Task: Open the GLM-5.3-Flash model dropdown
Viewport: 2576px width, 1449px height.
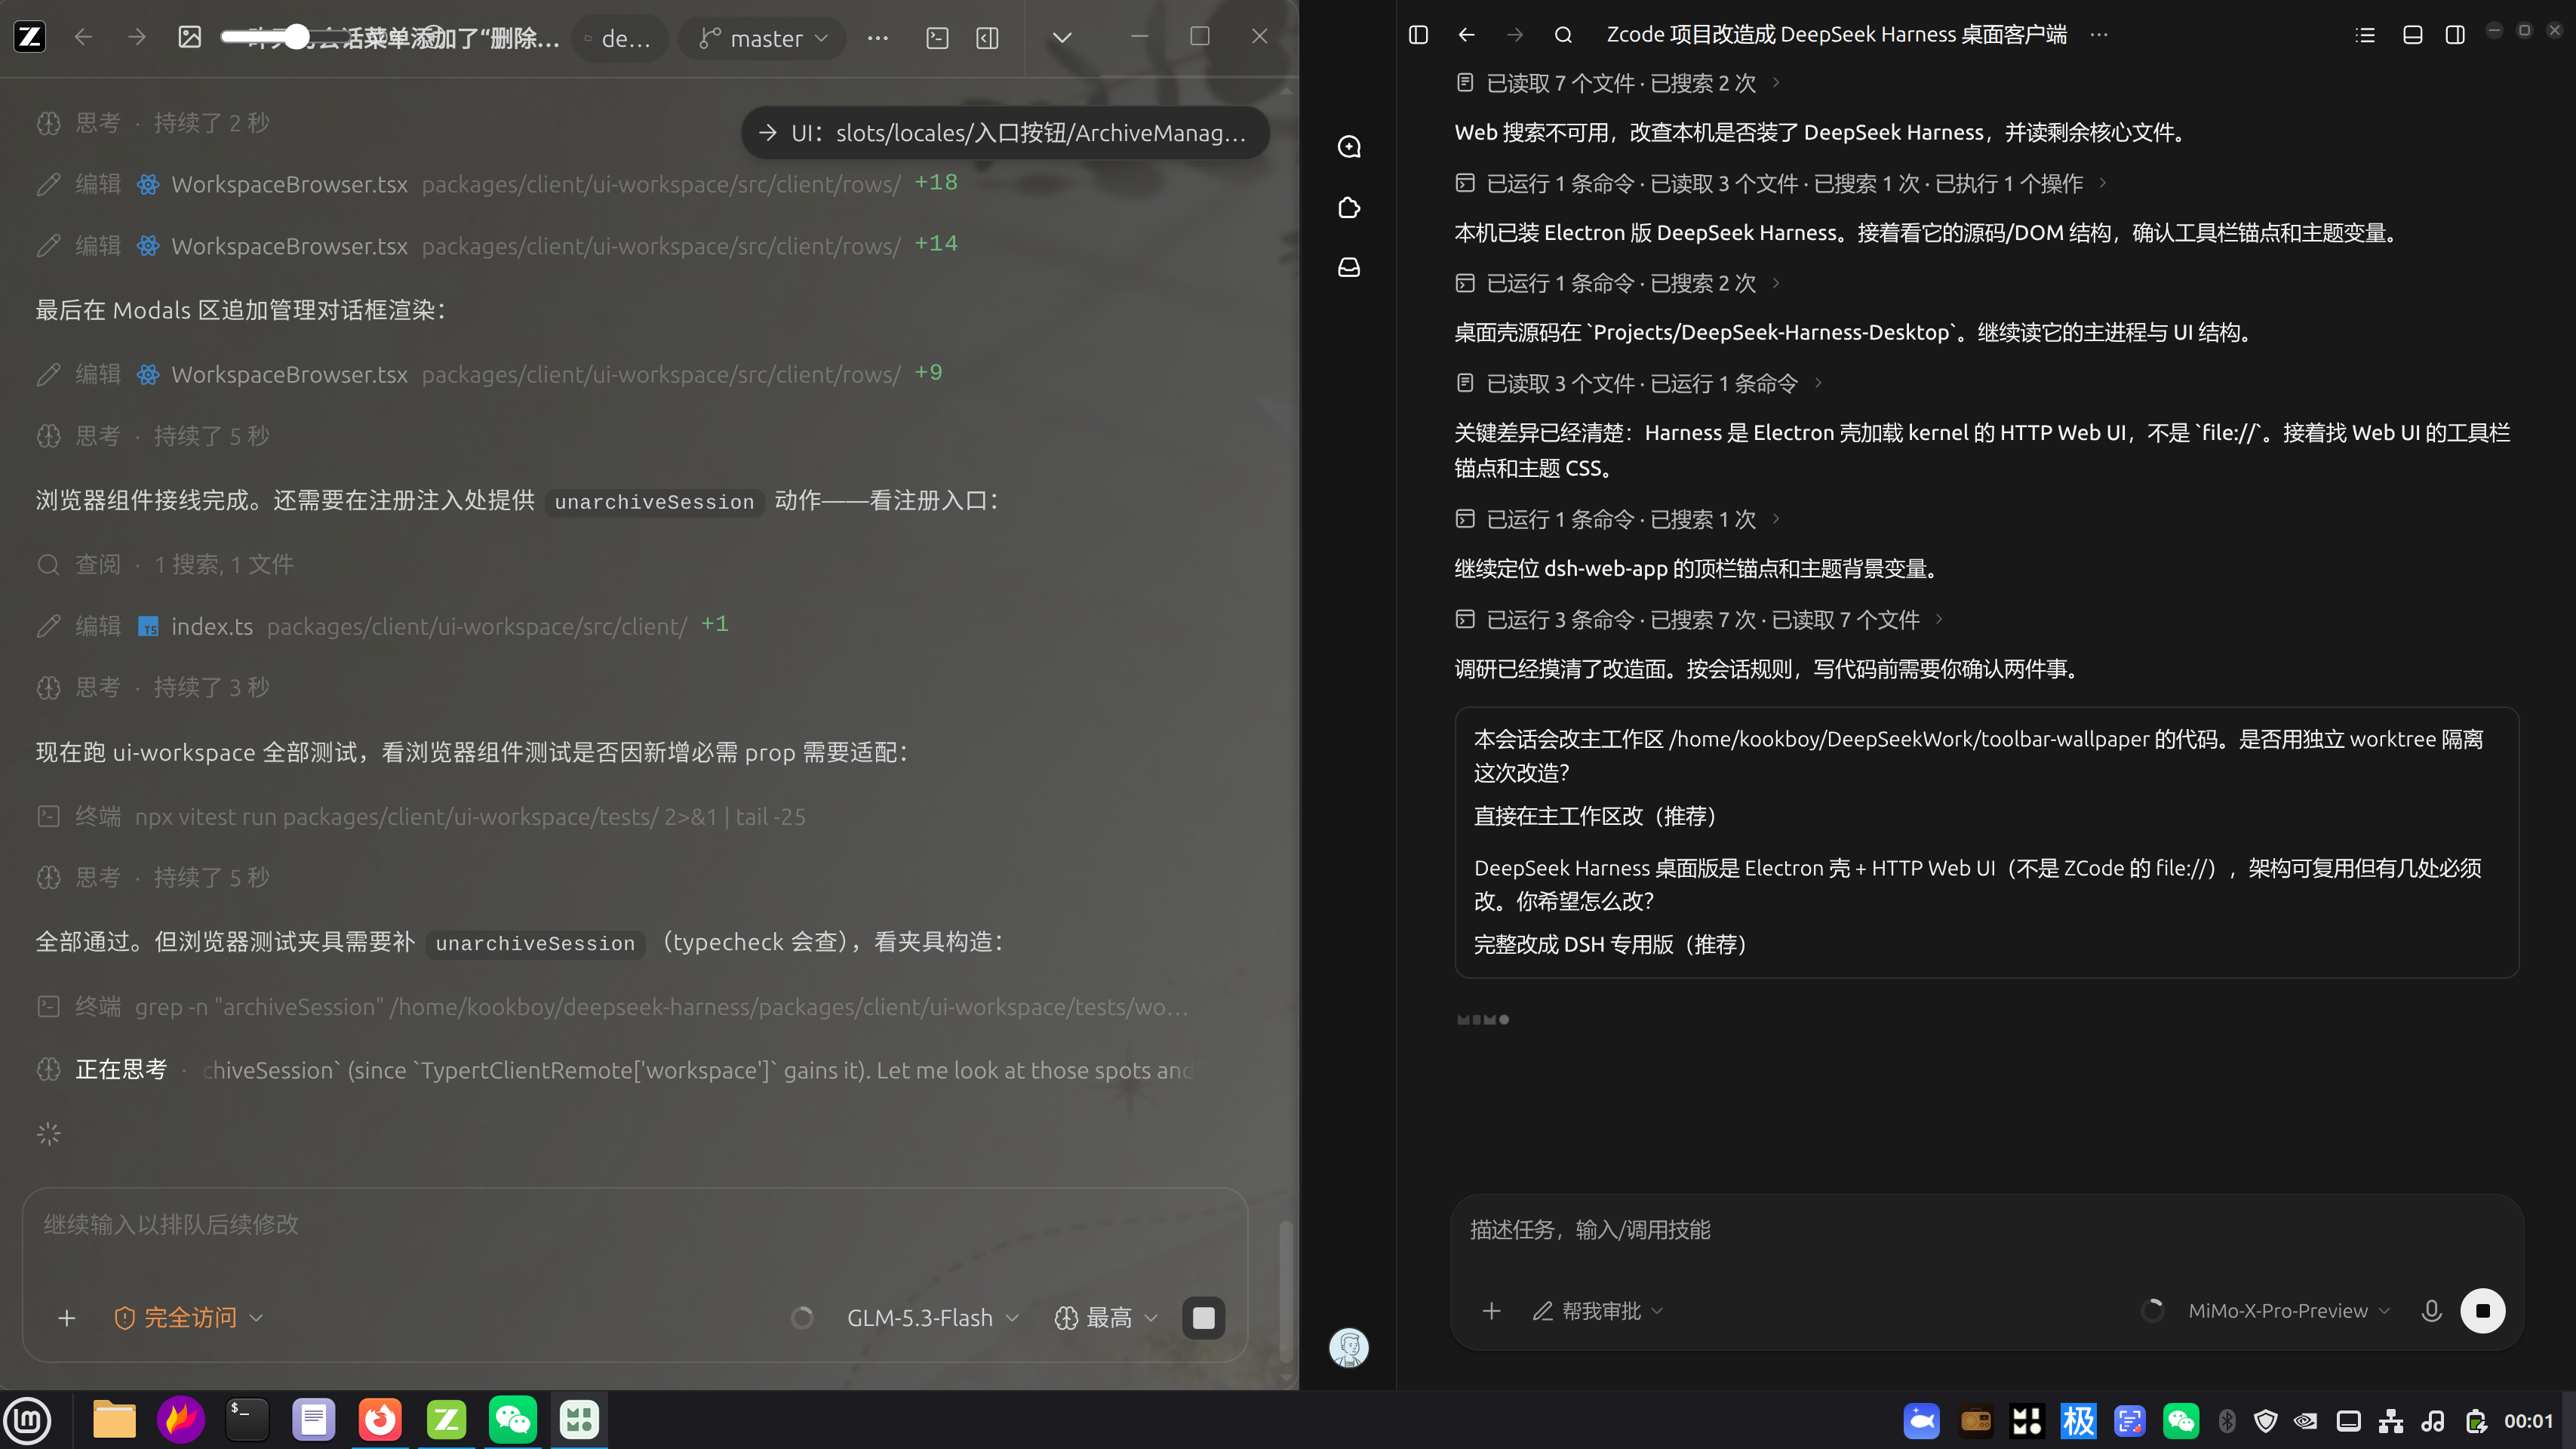Action: coord(932,1318)
